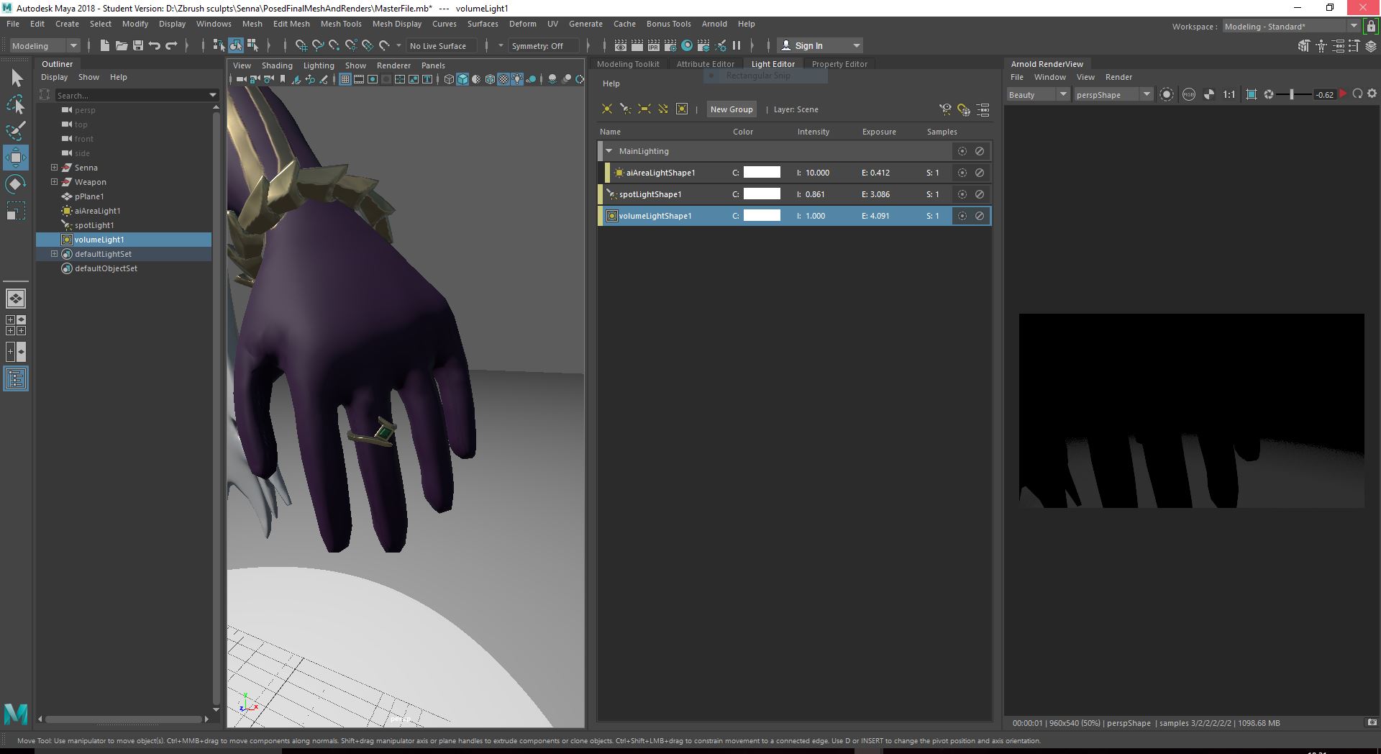The height and width of the screenshot is (754, 1381).
Task: Open the volume light creation icon
Action: 681,109
